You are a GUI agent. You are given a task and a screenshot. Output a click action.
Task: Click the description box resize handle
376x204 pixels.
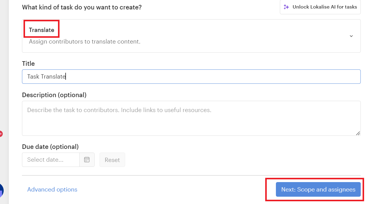(358, 133)
